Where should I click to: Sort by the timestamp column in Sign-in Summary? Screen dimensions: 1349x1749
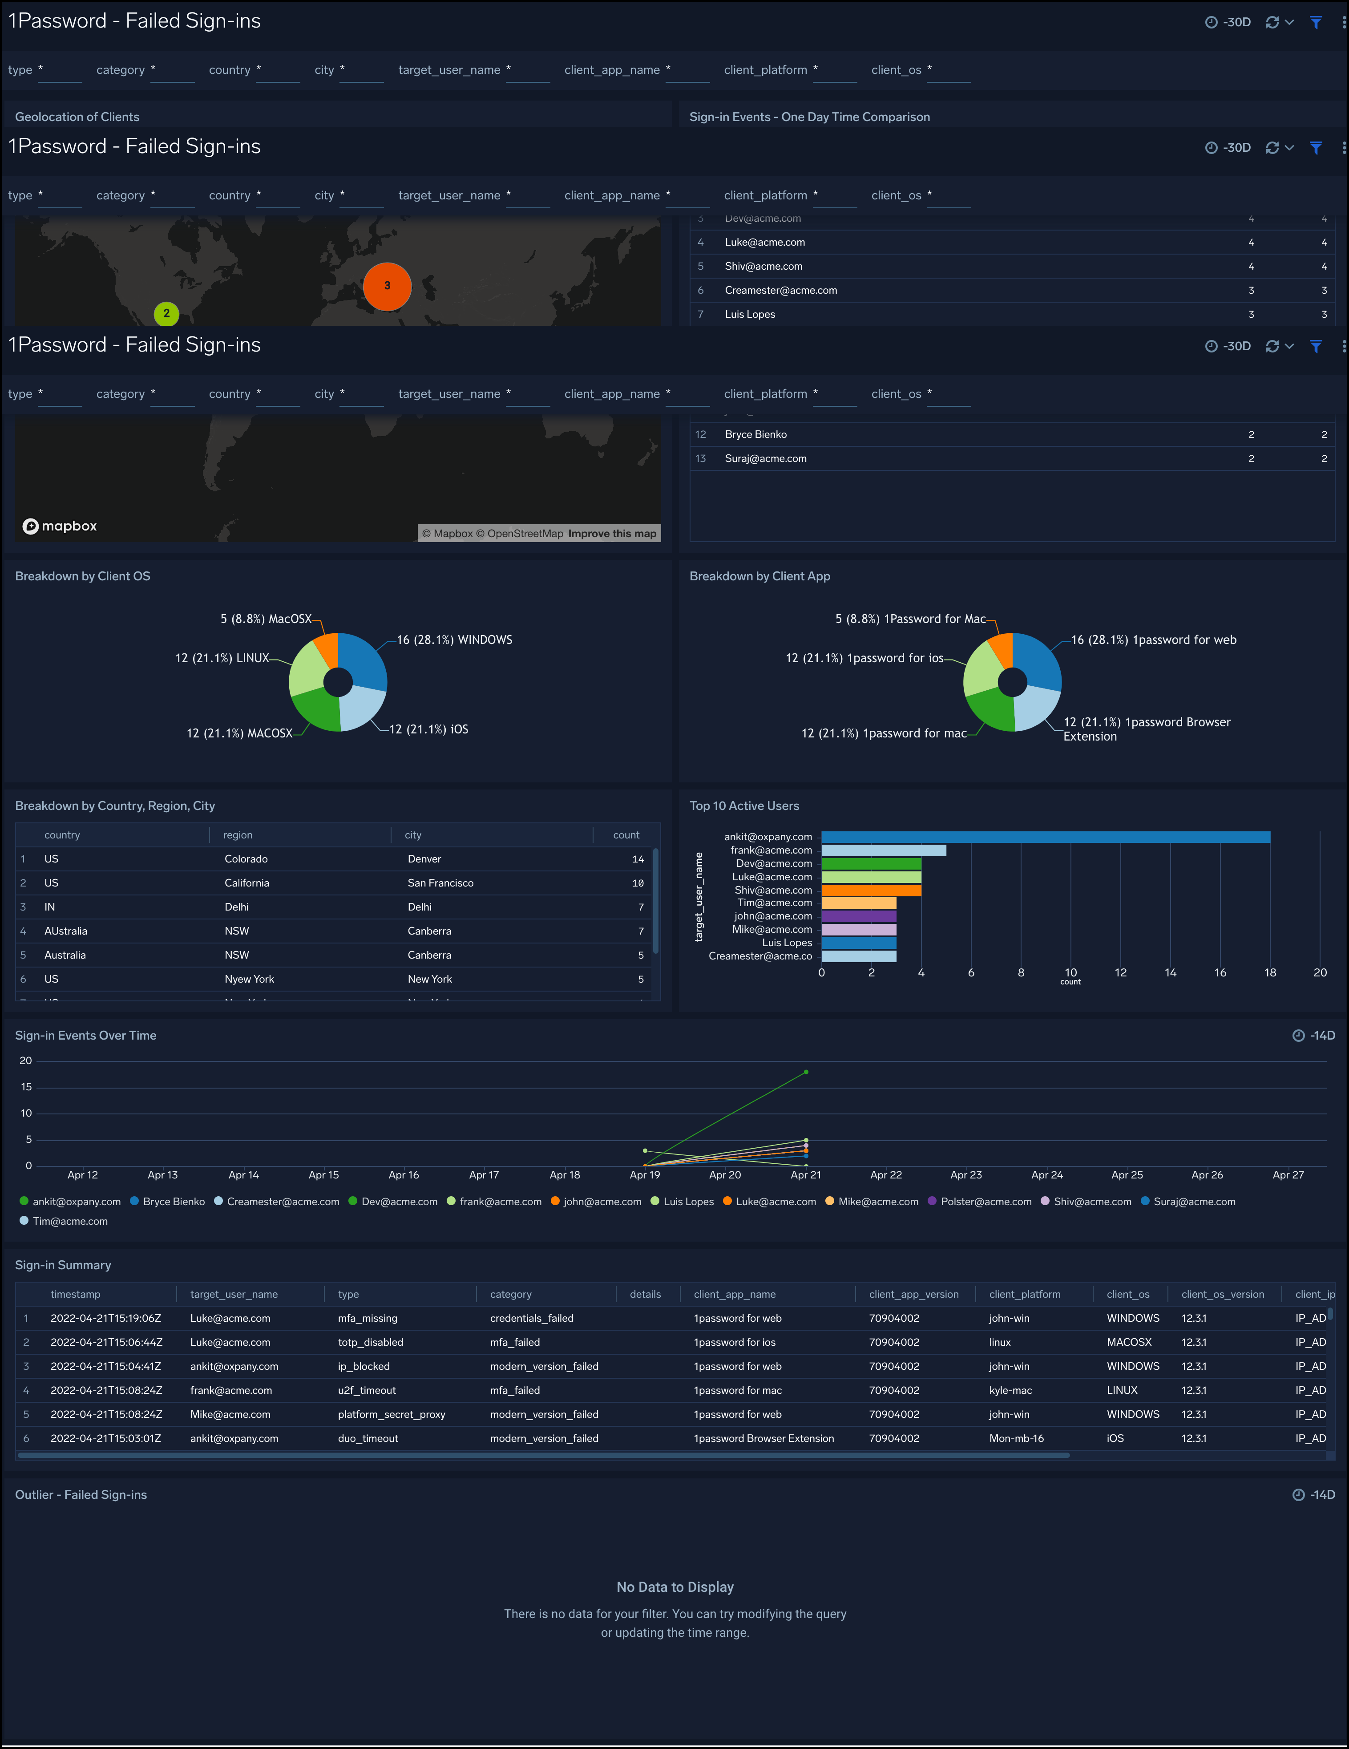pyautogui.click(x=75, y=1294)
